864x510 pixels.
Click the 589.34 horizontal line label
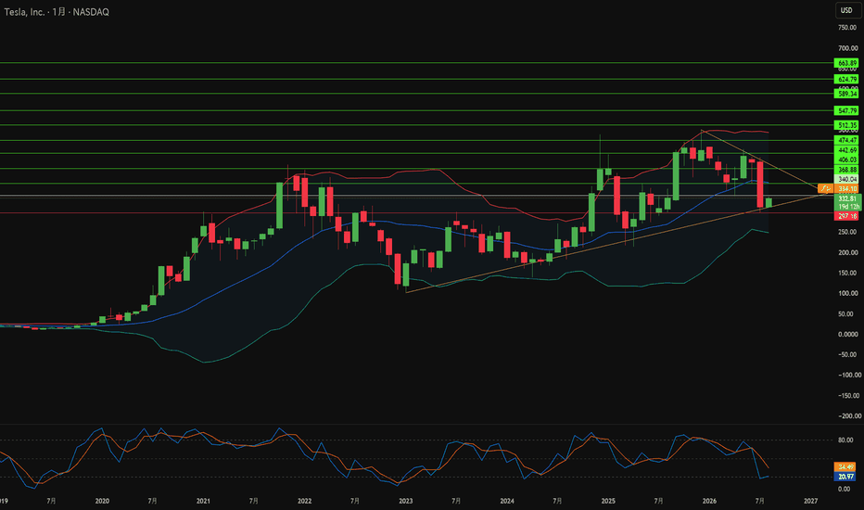(847, 94)
